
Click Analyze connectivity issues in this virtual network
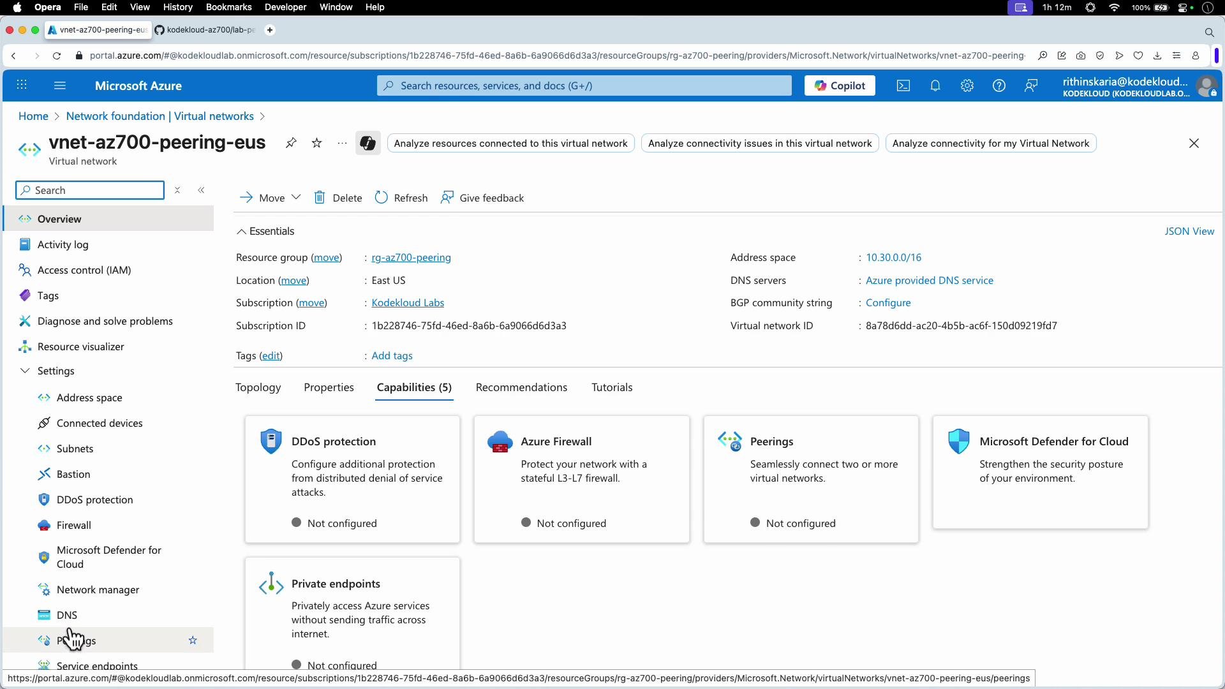tap(760, 144)
